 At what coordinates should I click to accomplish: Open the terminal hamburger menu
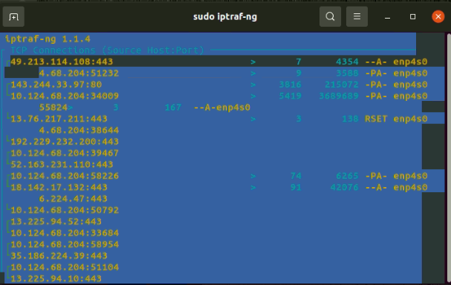pyautogui.click(x=357, y=16)
